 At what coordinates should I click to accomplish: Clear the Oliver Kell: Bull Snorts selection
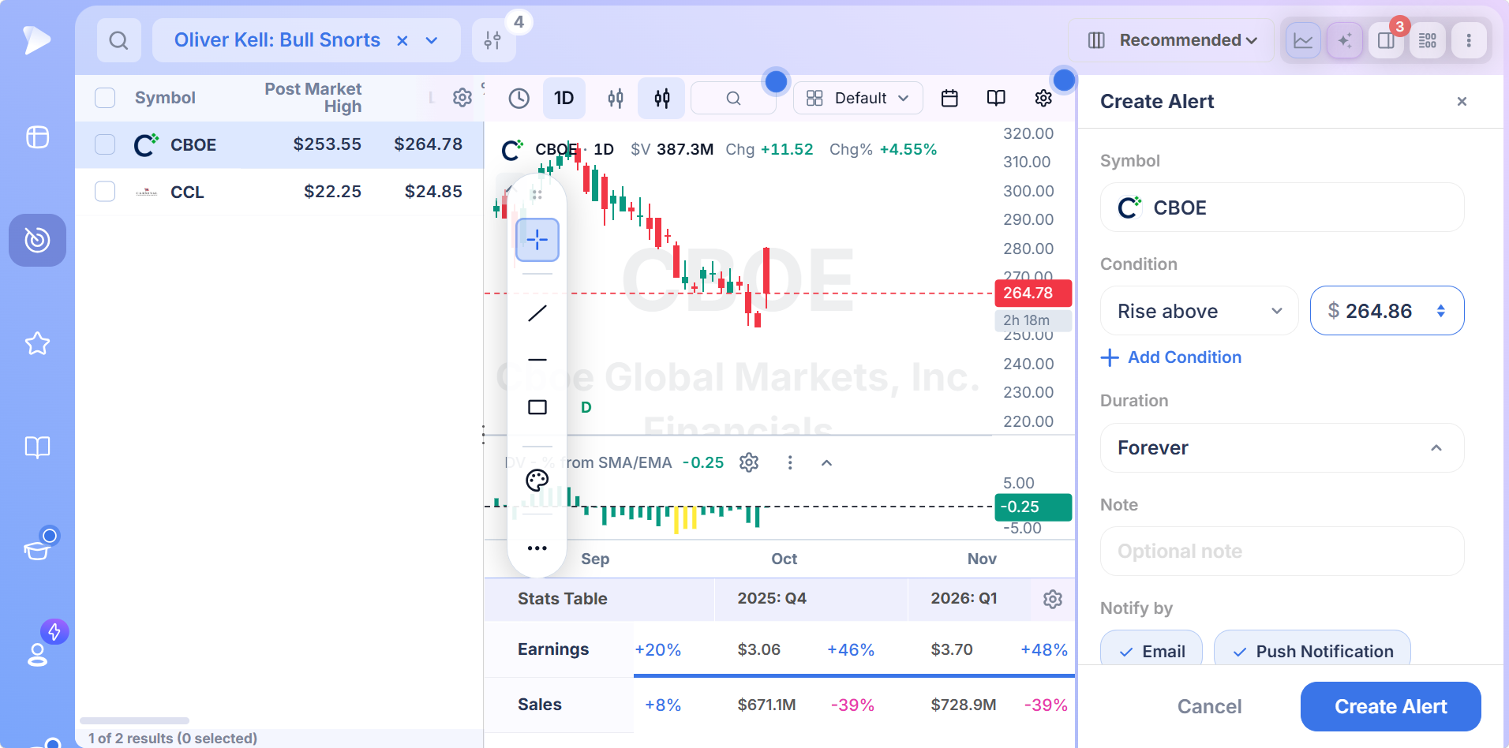pyautogui.click(x=403, y=40)
